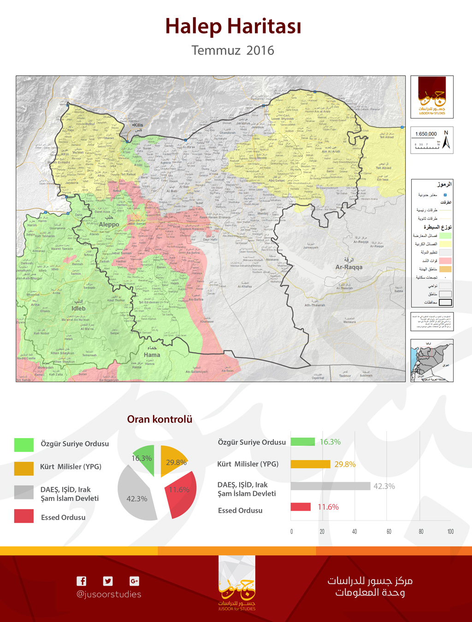
Task: Open the @jusoorstudies handle link
Action: pos(109,594)
